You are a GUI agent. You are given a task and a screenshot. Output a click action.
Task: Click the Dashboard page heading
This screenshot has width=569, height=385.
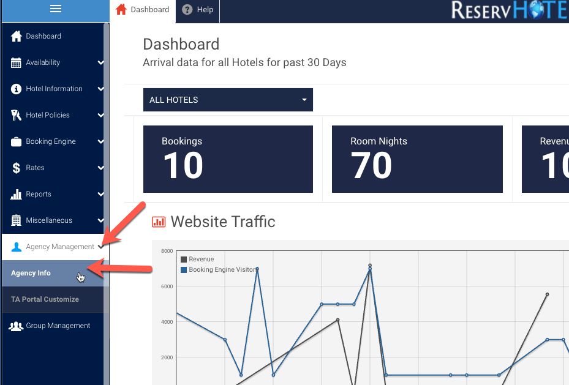181,44
